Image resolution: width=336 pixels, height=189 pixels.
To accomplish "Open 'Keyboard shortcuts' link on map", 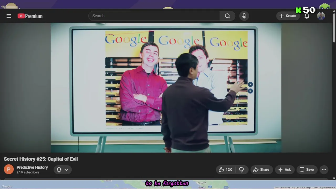I will pos(282,188).
